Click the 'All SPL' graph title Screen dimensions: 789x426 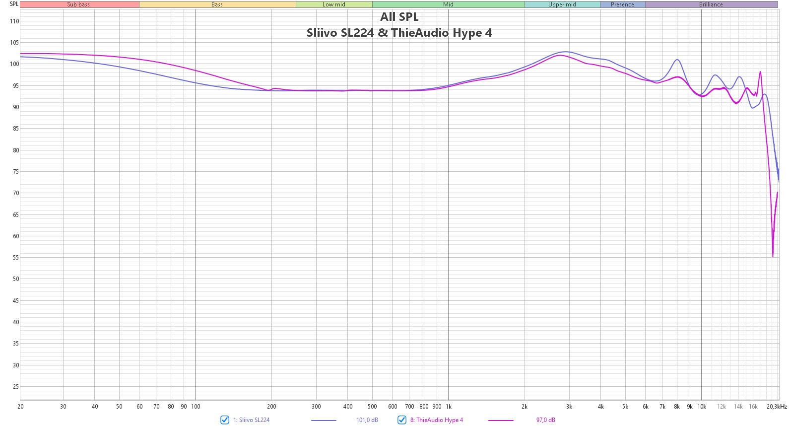pos(399,17)
